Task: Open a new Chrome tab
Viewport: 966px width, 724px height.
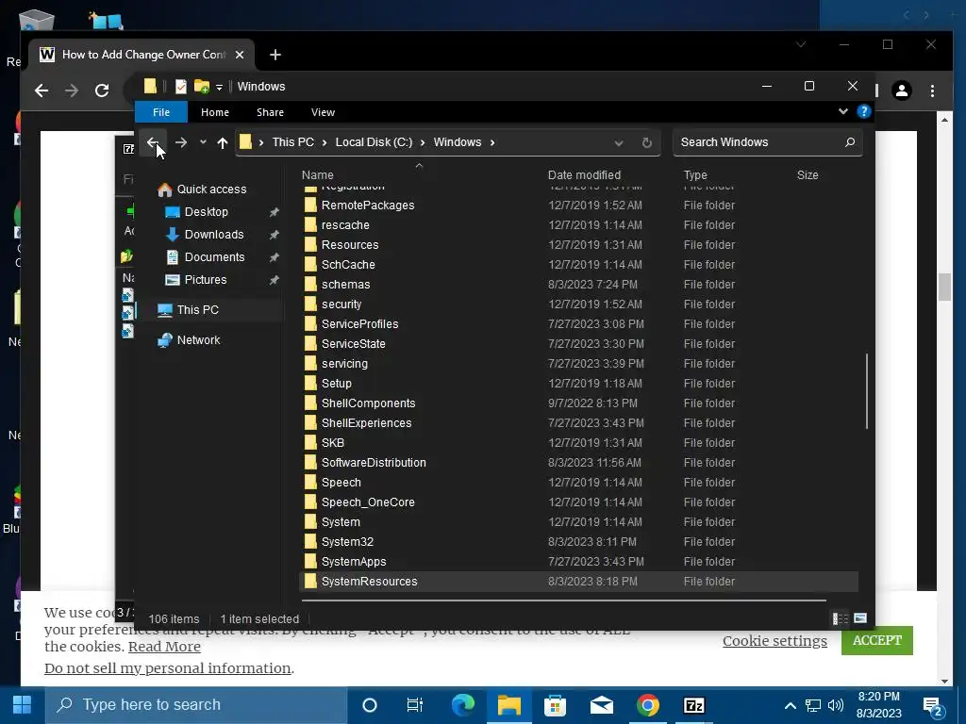Action: (275, 55)
